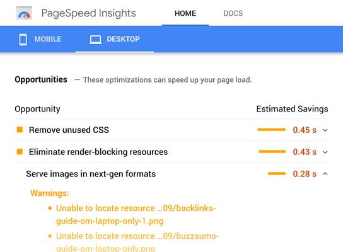The width and height of the screenshot is (343, 252).
Task: Click the PageSpeed Insights gauge logo
Action: coord(24,13)
